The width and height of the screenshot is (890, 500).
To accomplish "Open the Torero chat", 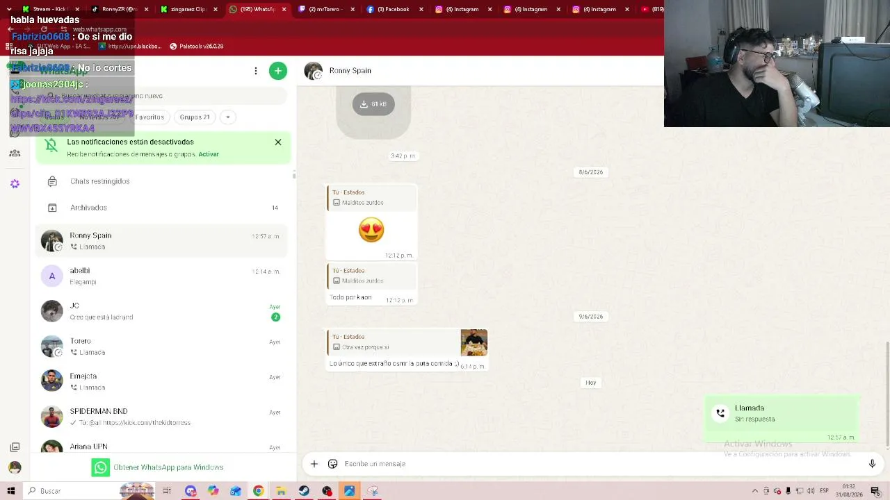I will pos(161,347).
